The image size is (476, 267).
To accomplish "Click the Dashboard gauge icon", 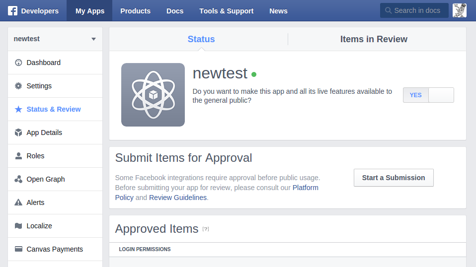I will pyautogui.click(x=18, y=63).
